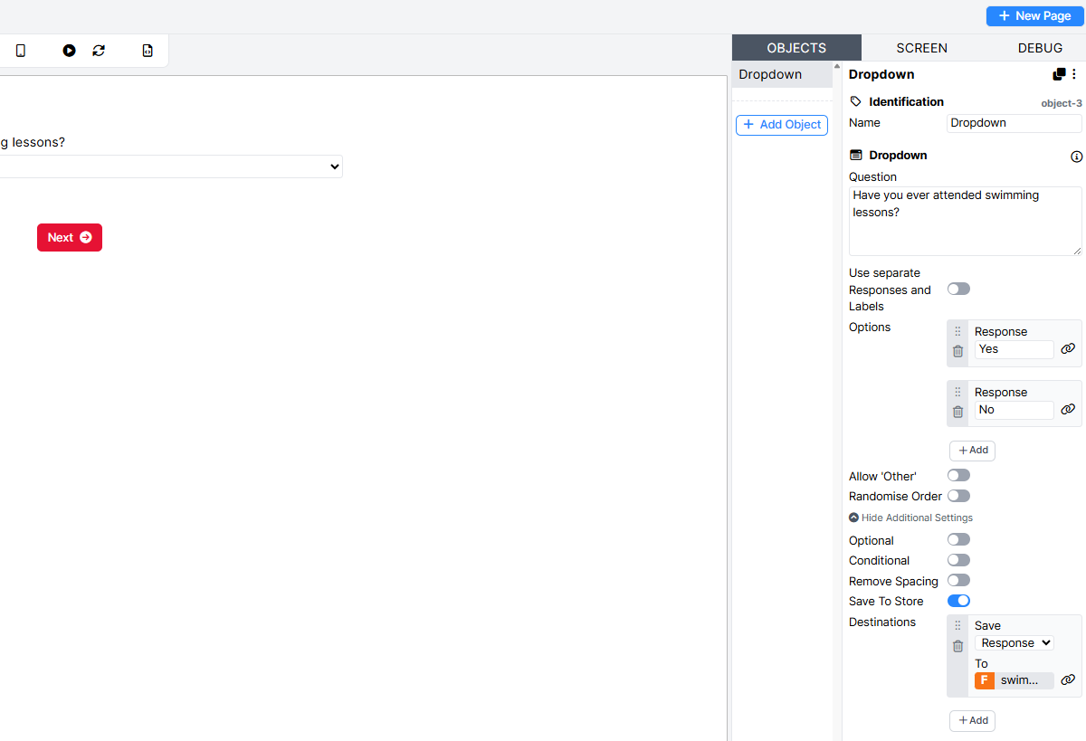The image size is (1086, 741).
Task: Click the Dropdown section list icon
Action: (856, 156)
